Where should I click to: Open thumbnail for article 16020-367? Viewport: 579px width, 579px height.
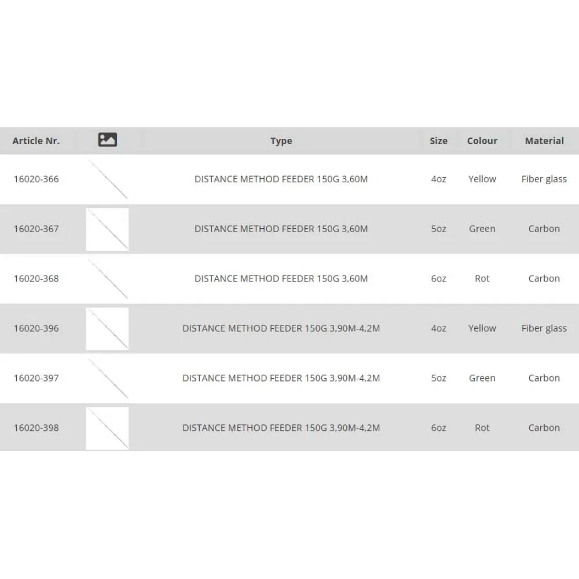[x=108, y=229]
